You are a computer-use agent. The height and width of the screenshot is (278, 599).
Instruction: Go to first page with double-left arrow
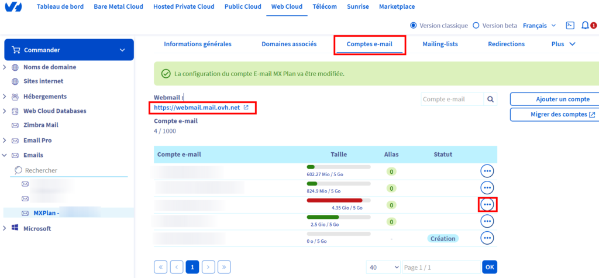[160, 267]
